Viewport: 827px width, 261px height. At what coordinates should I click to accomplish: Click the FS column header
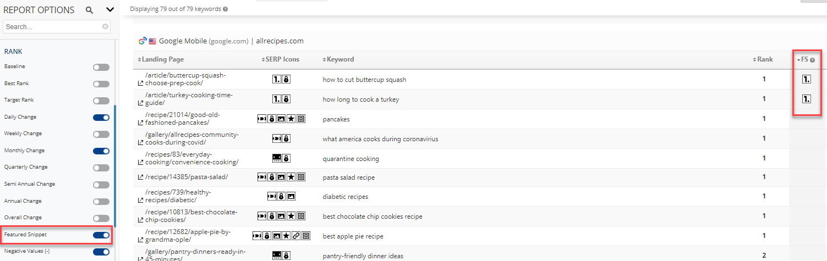[x=804, y=59]
